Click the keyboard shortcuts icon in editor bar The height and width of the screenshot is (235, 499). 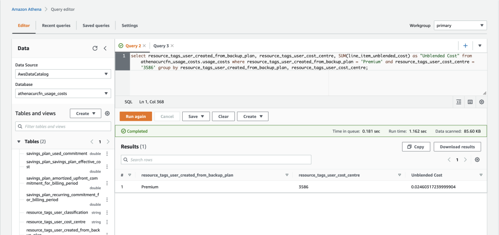coord(470,102)
